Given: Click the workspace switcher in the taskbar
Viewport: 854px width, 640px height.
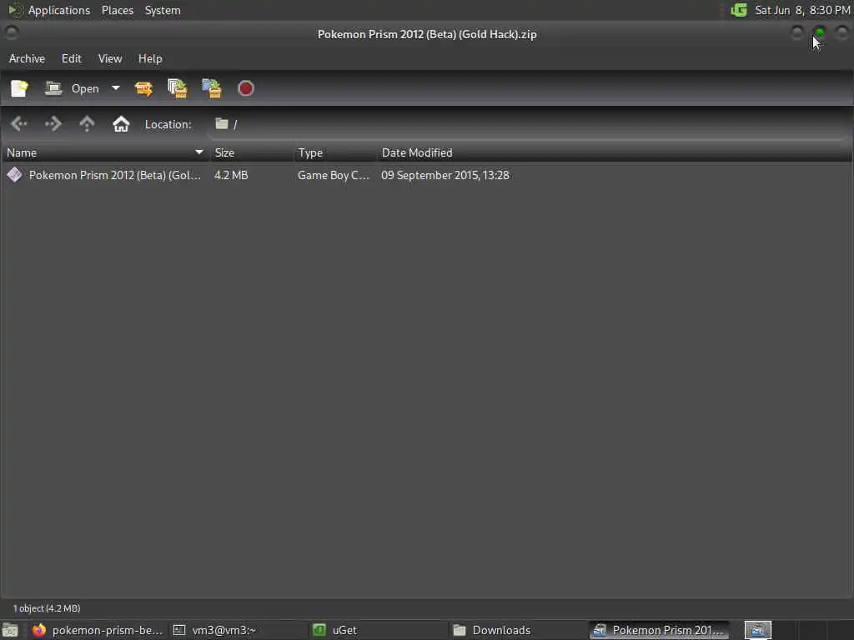Looking at the screenshot, I should tap(757, 630).
